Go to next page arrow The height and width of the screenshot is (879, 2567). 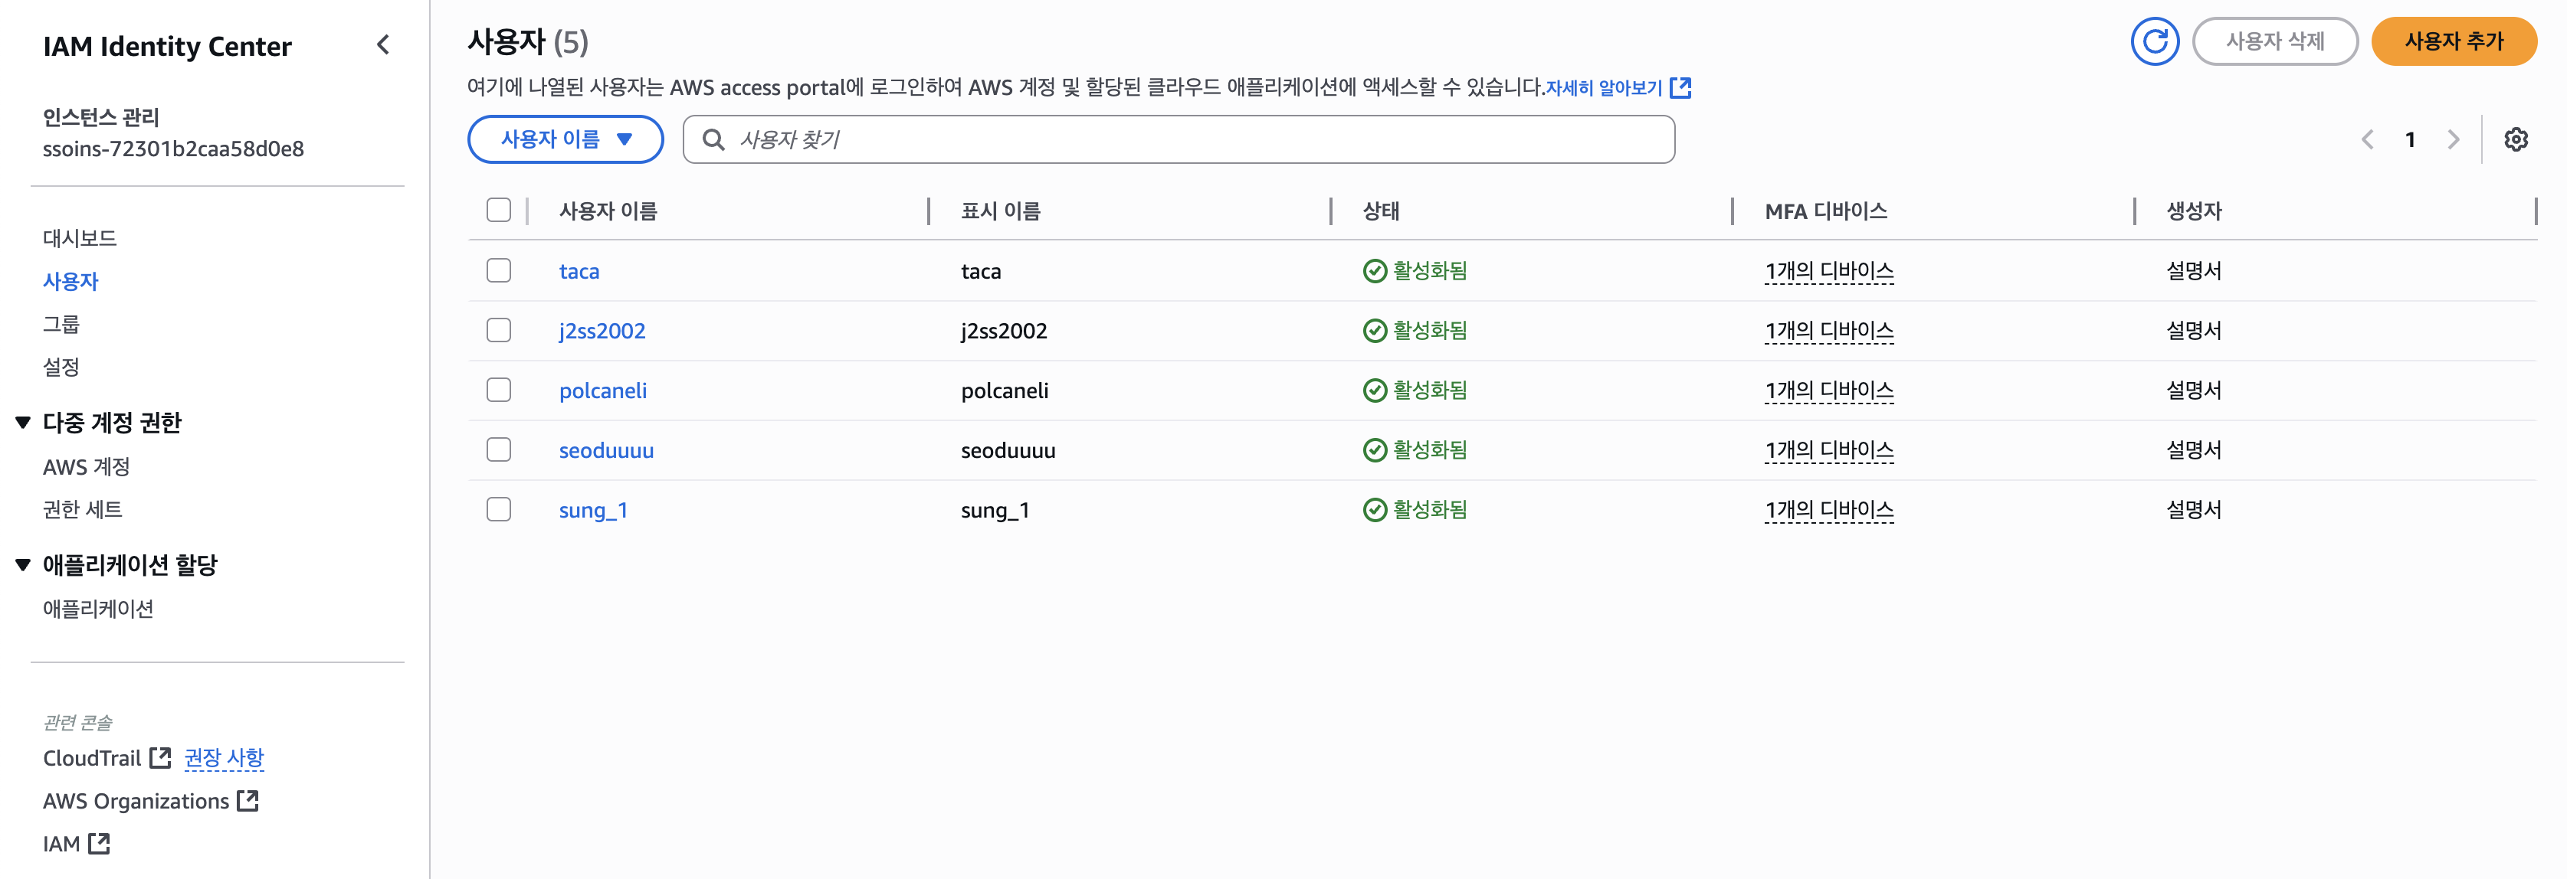click(x=2454, y=139)
